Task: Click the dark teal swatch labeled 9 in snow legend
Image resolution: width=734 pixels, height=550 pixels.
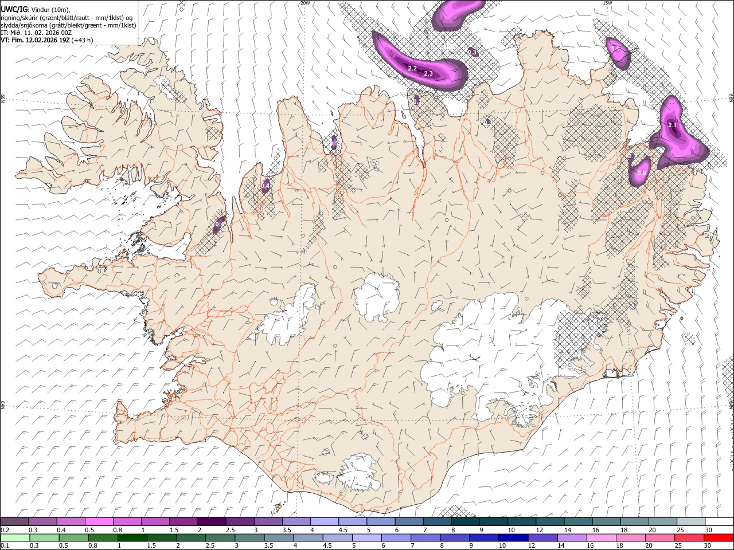Action: tap(493, 522)
